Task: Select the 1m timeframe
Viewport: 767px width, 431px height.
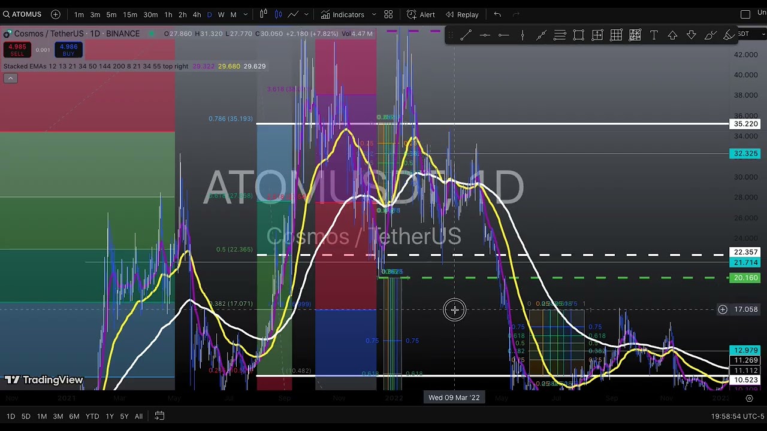Action: click(x=79, y=14)
